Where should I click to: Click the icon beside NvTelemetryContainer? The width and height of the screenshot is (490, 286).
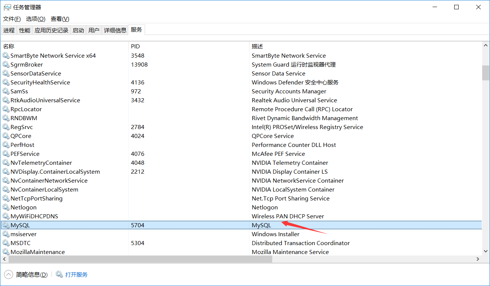point(6,163)
